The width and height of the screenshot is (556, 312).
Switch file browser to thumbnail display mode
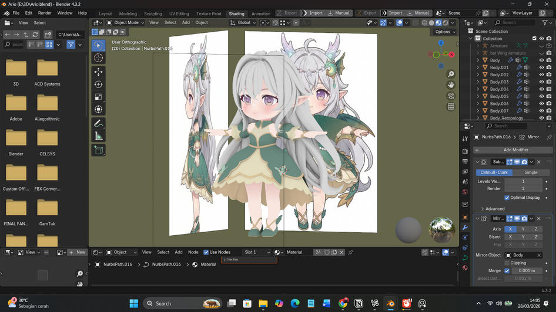(49, 45)
